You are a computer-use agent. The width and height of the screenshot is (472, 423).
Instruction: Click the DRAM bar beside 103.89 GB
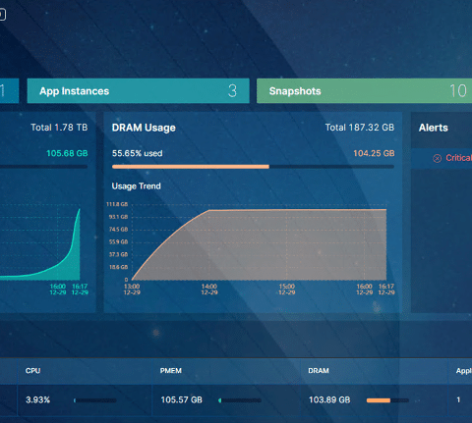click(387, 400)
